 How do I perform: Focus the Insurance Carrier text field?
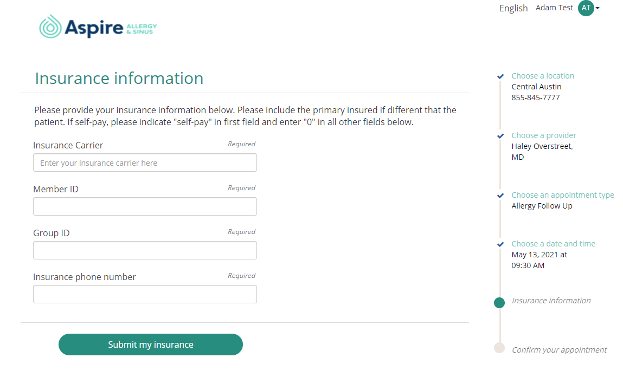(145, 162)
